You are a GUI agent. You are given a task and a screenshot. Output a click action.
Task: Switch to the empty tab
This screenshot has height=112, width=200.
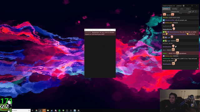point(188,9)
